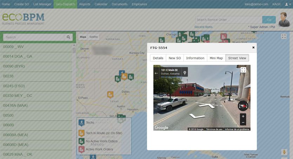
Task: Open the Recent Items link
Action: click(x=203, y=27)
